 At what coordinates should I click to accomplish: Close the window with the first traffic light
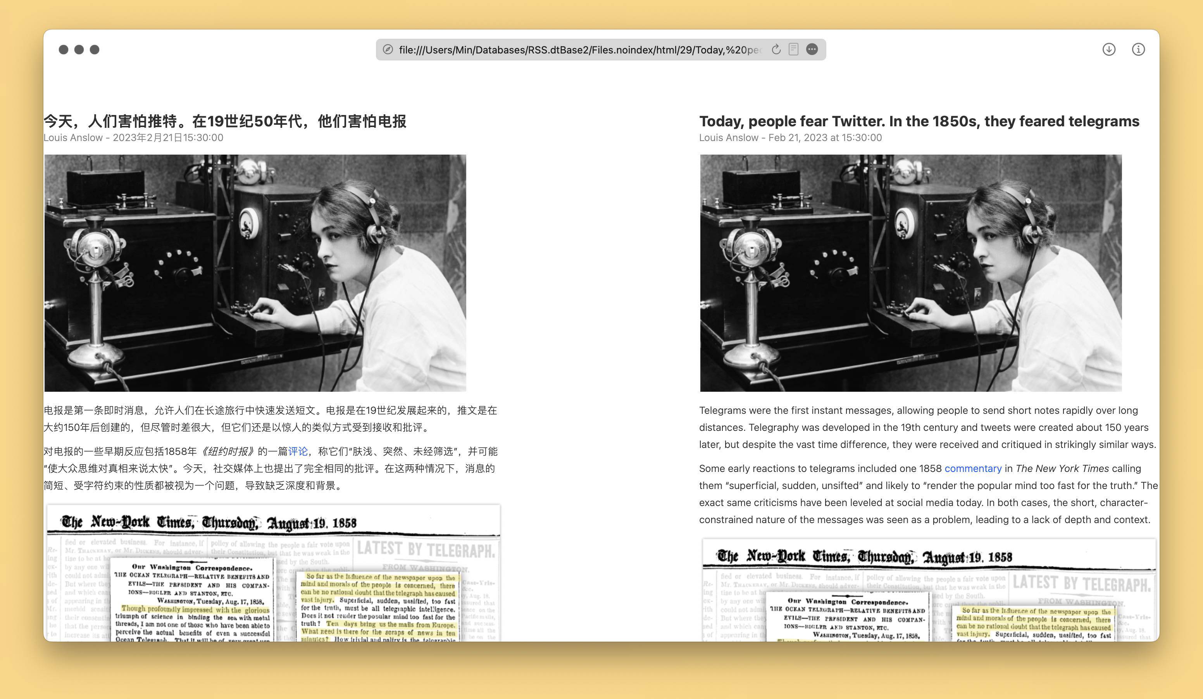[x=64, y=50]
